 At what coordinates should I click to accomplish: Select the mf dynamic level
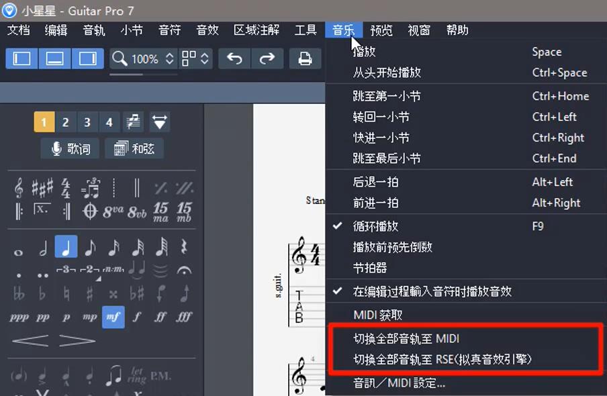tap(113, 316)
